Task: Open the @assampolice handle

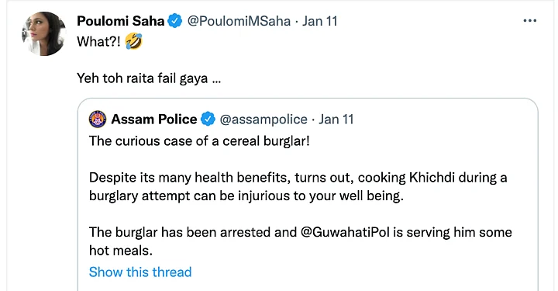Action: tap(263, 120)
